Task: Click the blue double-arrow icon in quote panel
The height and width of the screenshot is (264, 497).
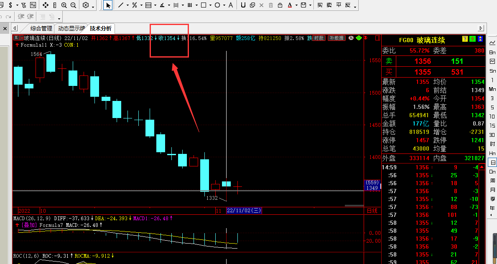Action: pos(481,39)
